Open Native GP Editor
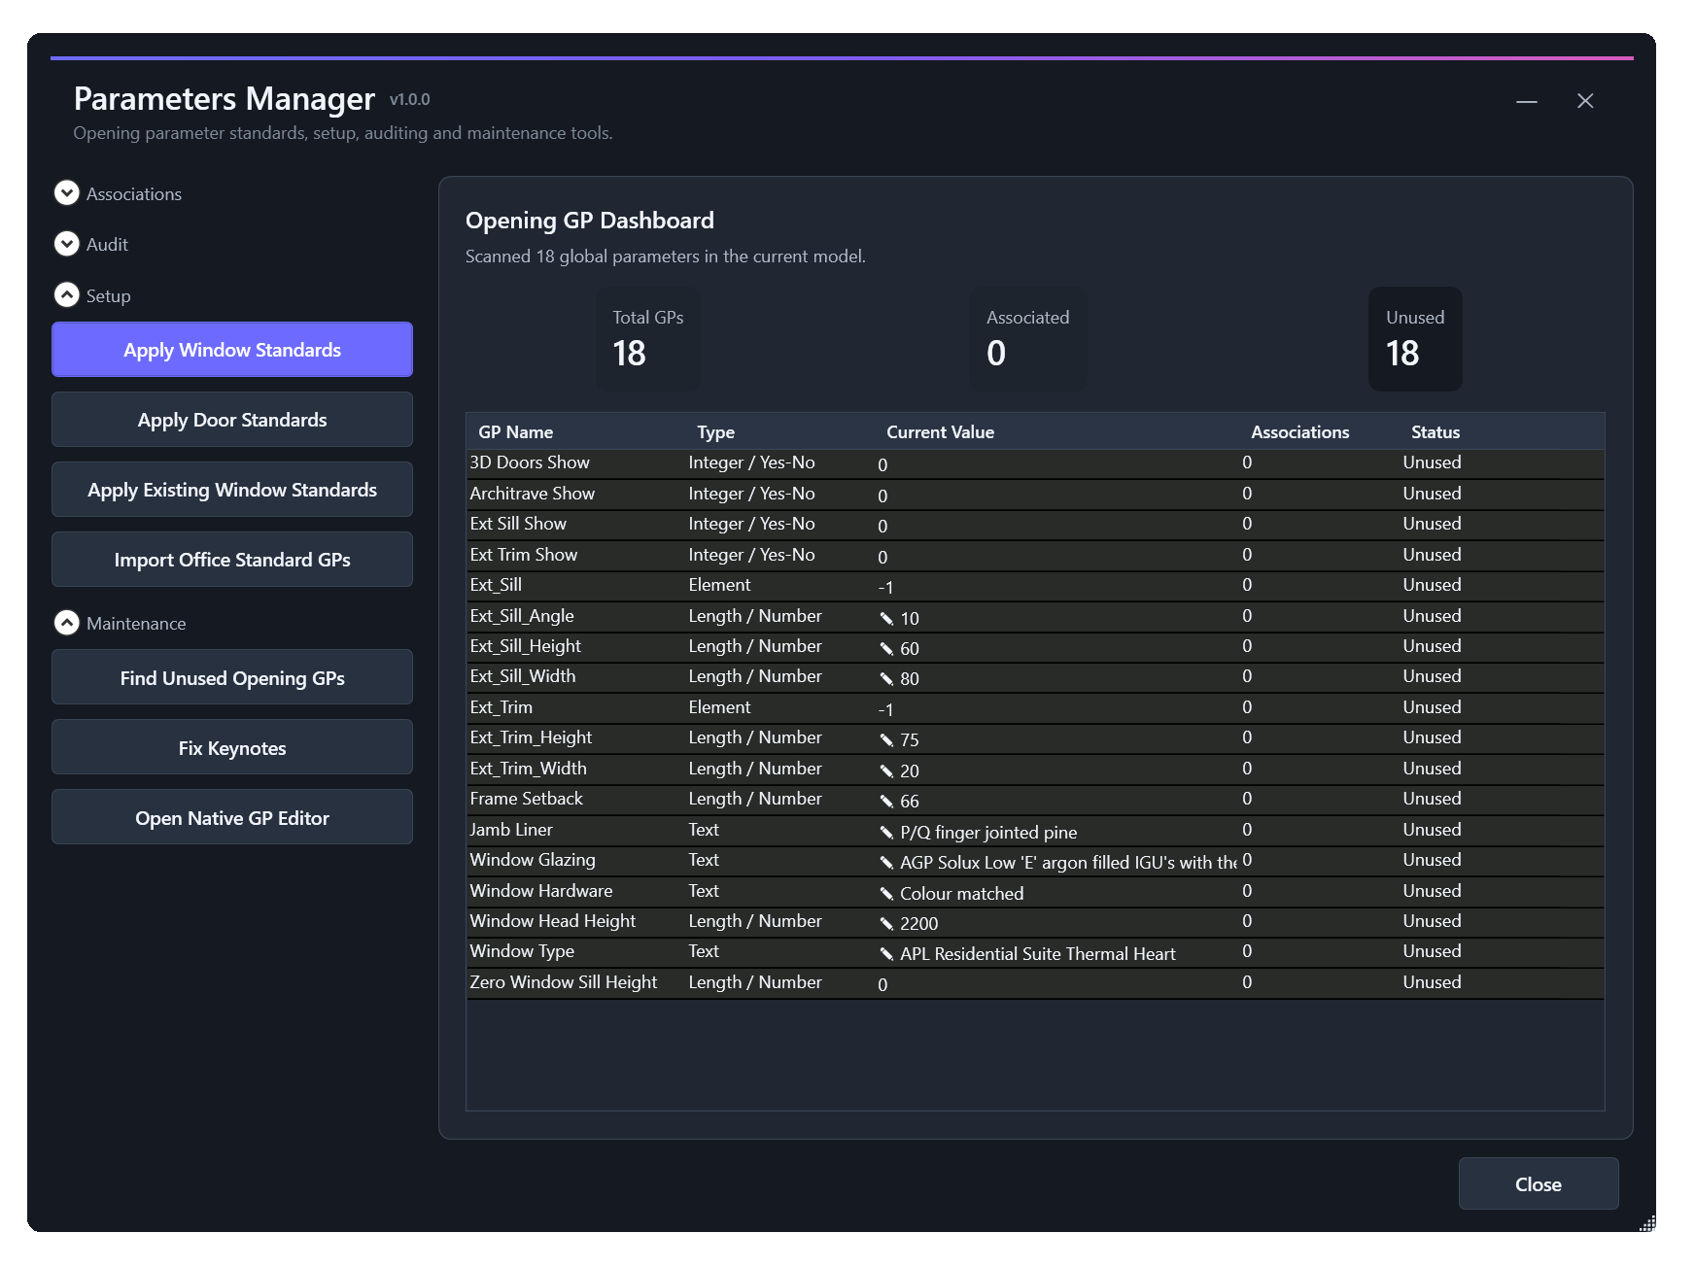This screenshot has height=1267, width=1695. (x=232, y=818)
